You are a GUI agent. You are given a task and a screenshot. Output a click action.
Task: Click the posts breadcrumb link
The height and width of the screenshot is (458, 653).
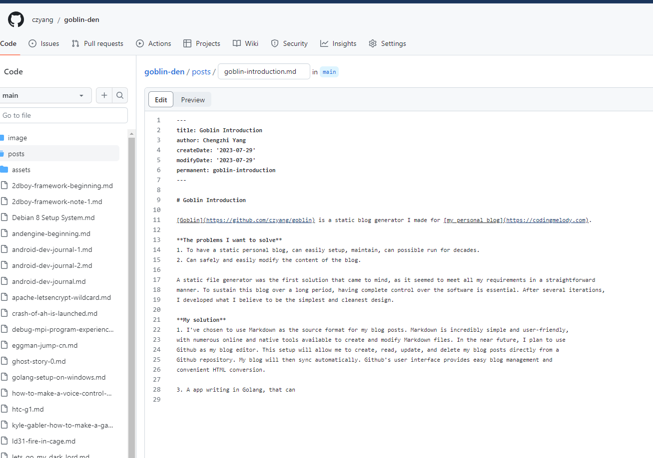(201, 71)
